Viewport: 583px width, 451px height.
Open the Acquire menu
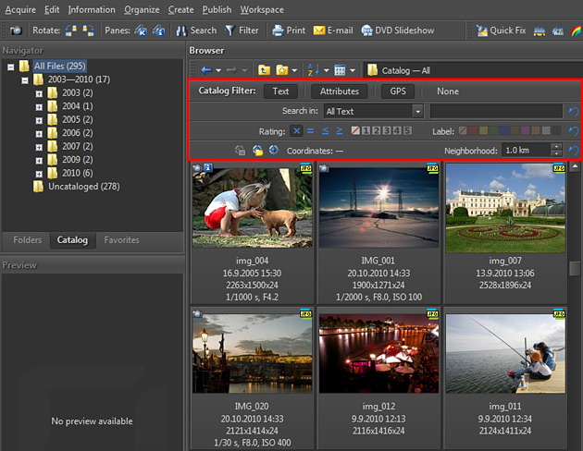pos(20,9)
